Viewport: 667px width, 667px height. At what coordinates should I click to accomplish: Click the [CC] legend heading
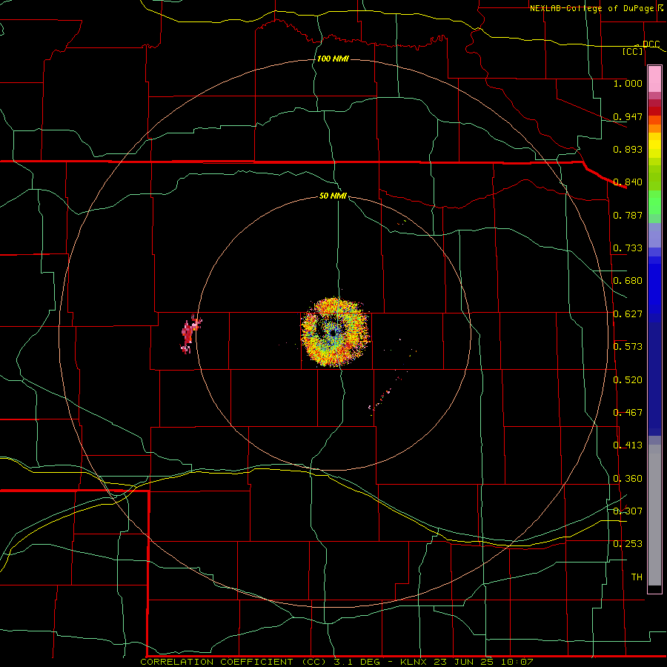point(632,51)
